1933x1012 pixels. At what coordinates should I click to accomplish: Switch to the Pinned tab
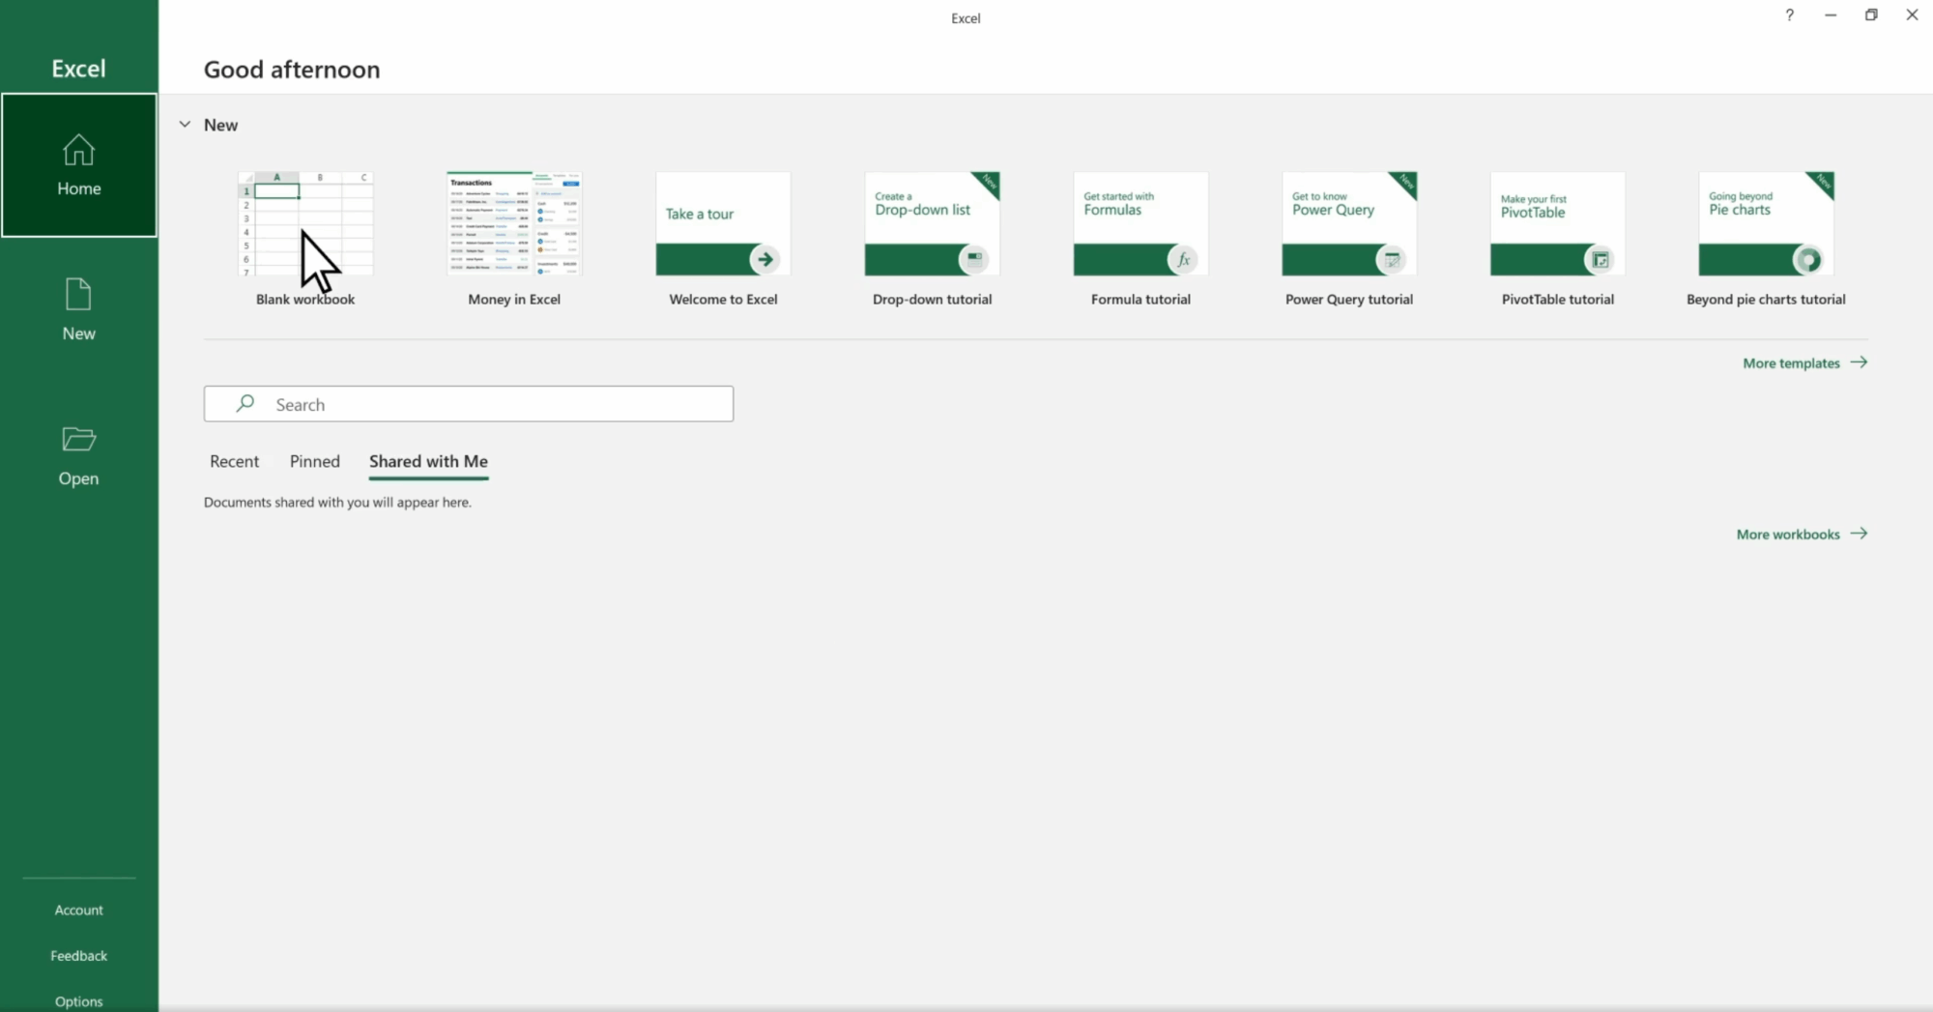[315, 462]
